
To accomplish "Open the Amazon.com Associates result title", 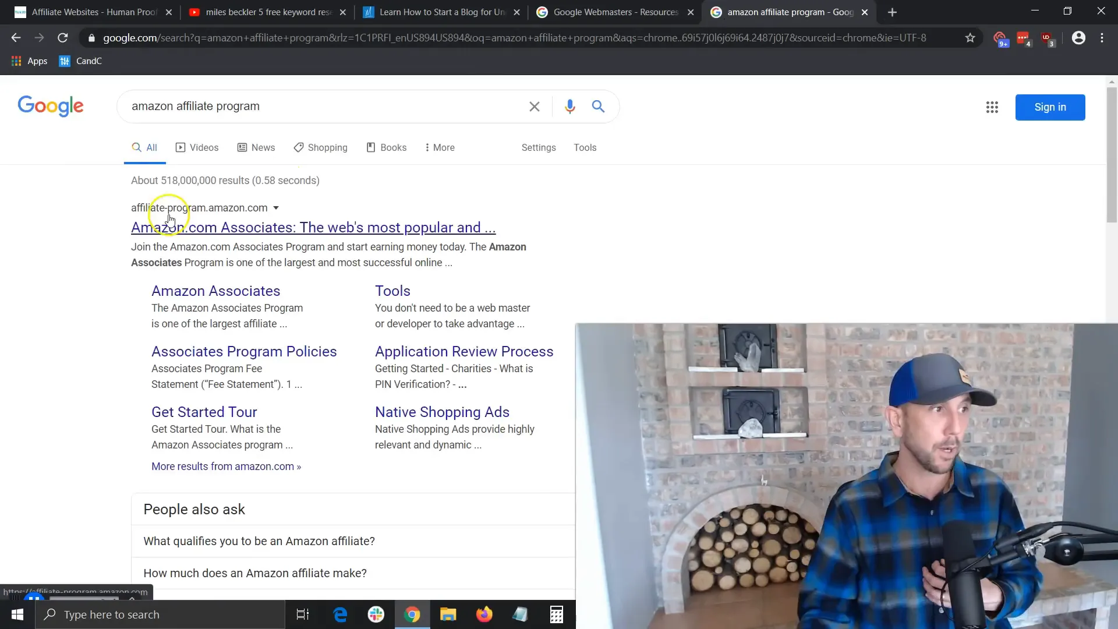I will coord(313,228).
